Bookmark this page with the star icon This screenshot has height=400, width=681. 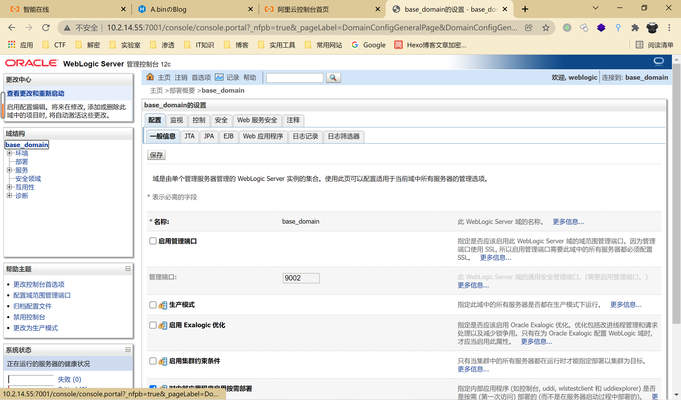coord(546,28)
